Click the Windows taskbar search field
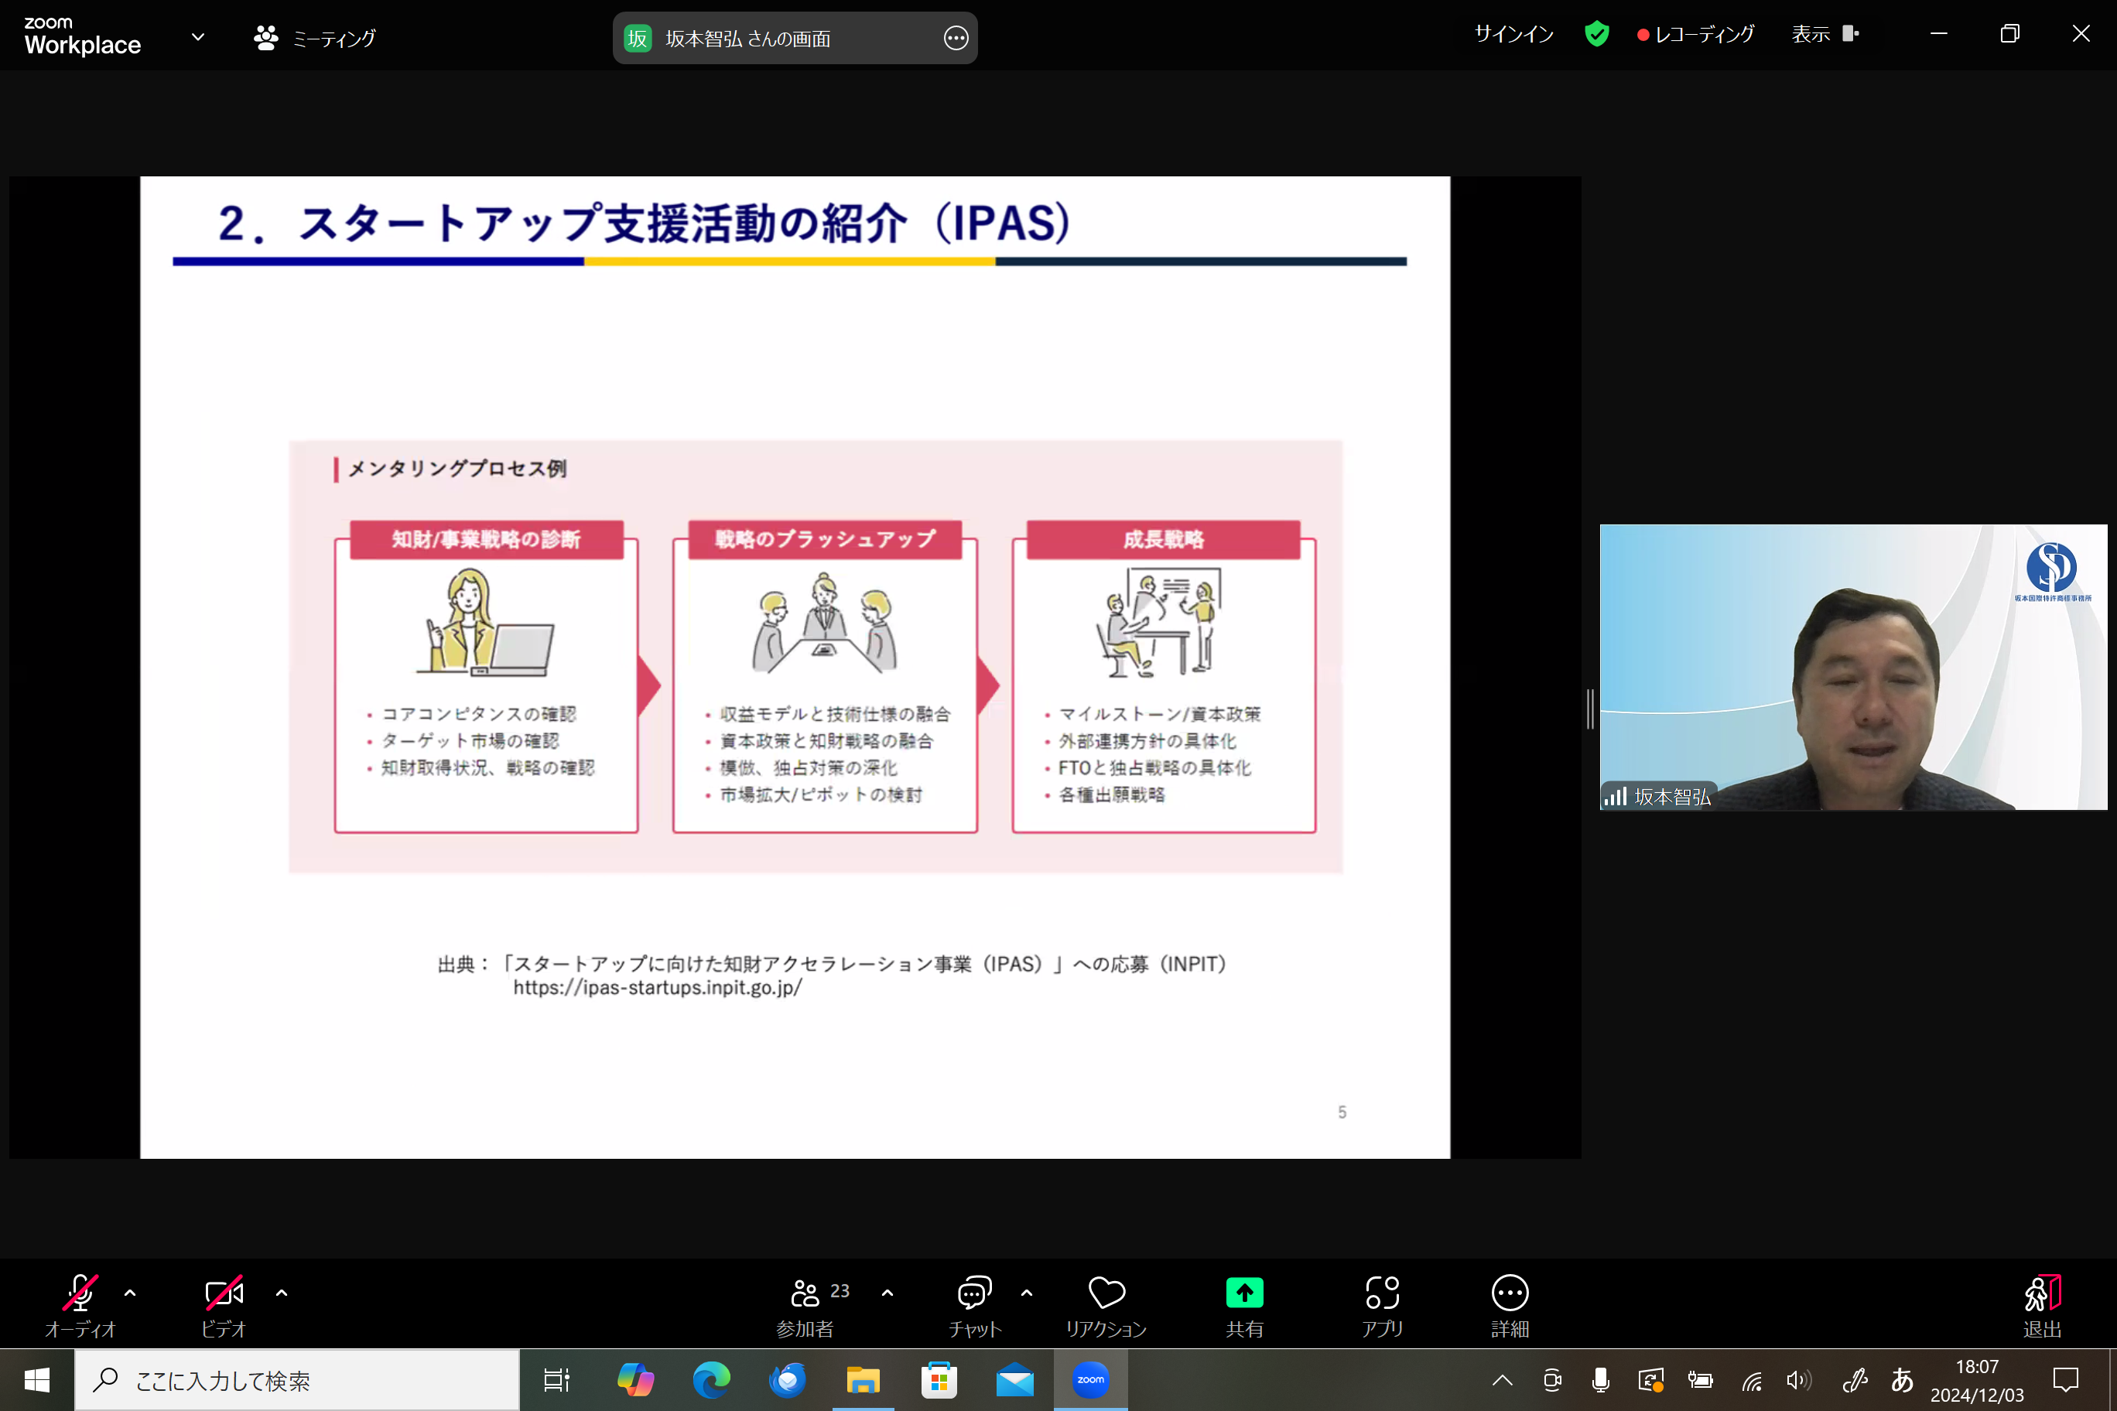The image size is (2117, 1411). 297,1379
